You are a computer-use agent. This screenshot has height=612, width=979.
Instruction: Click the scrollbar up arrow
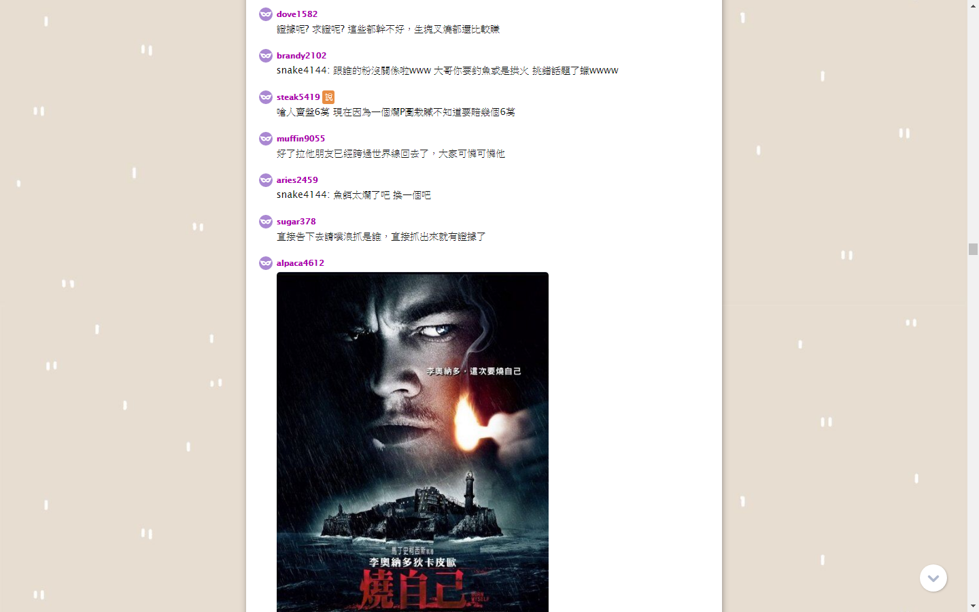pos(973,5)
